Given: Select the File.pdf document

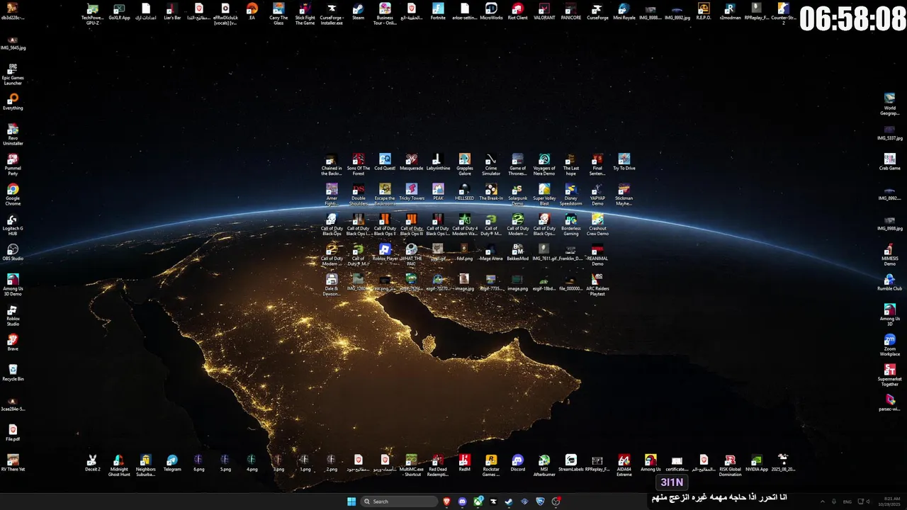Looking at the screenshot, I should pos(13,433).
